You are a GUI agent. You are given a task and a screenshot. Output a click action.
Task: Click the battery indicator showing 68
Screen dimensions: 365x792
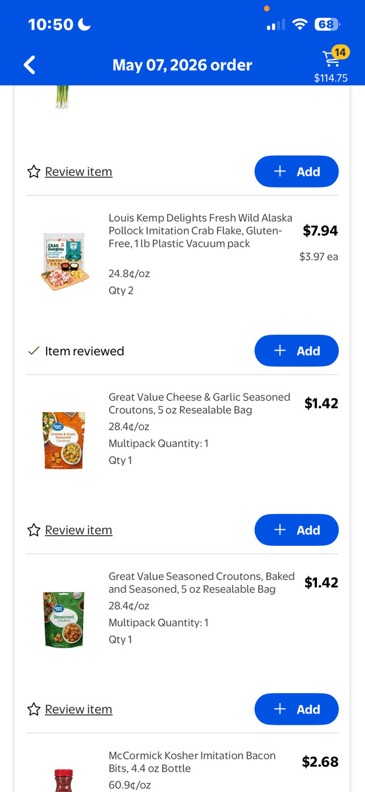point(326,24)
